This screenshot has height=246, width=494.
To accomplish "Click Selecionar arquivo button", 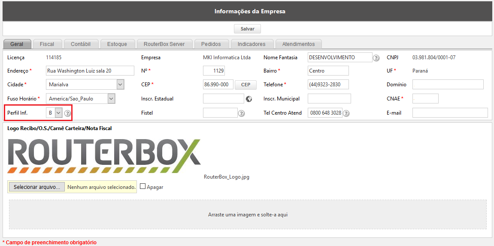I will pyautogui.click(x=37, y=187).
